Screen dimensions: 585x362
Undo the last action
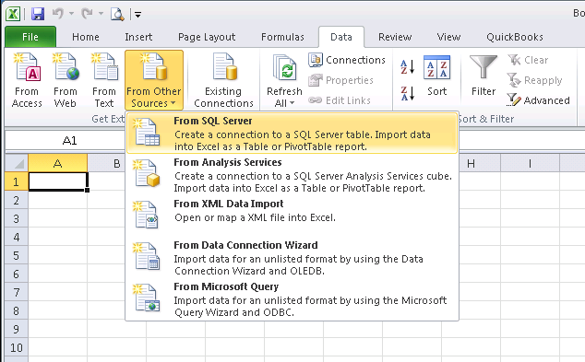point(58,14)
